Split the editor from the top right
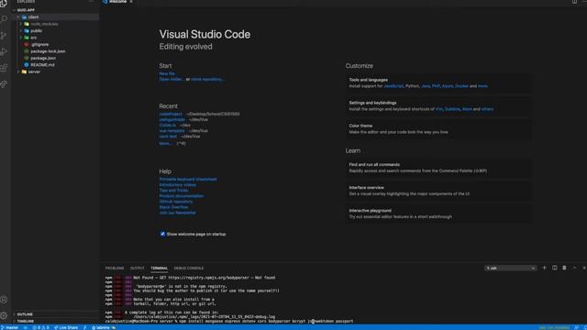This screenshot has height=330, width=587. [x=574, y=2]
